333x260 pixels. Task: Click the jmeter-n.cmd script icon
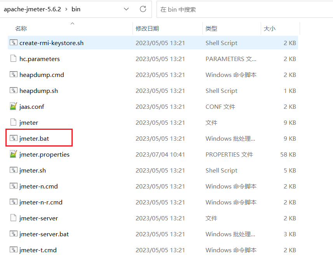click(13, 186)
